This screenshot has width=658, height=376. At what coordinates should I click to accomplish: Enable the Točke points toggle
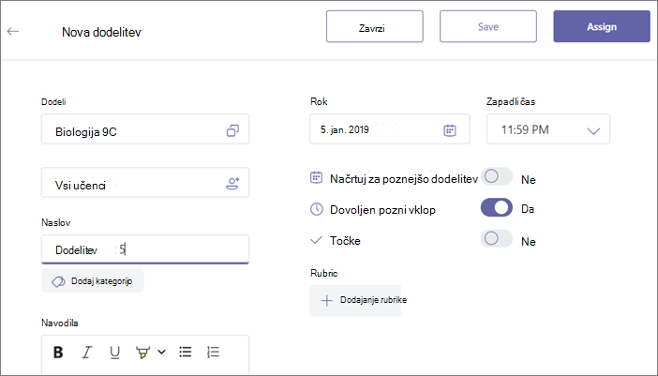coord(497,239)
